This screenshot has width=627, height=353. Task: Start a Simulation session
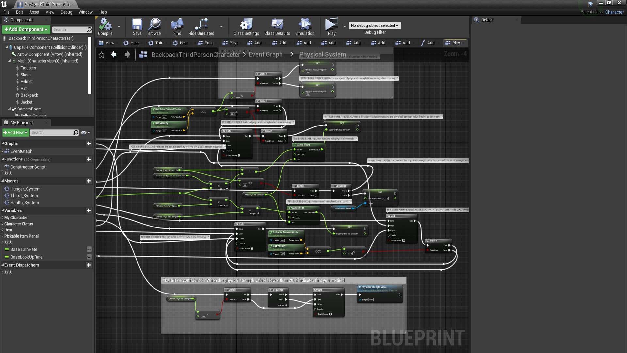click(x=304, y=27)
